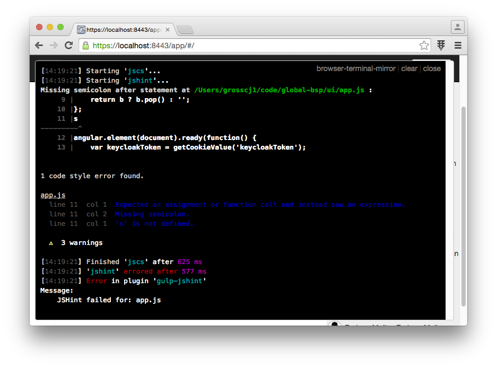Screen dimensions: 497x368
Task: Open a new tab with the blank tab button
Action: pos(185,30)
